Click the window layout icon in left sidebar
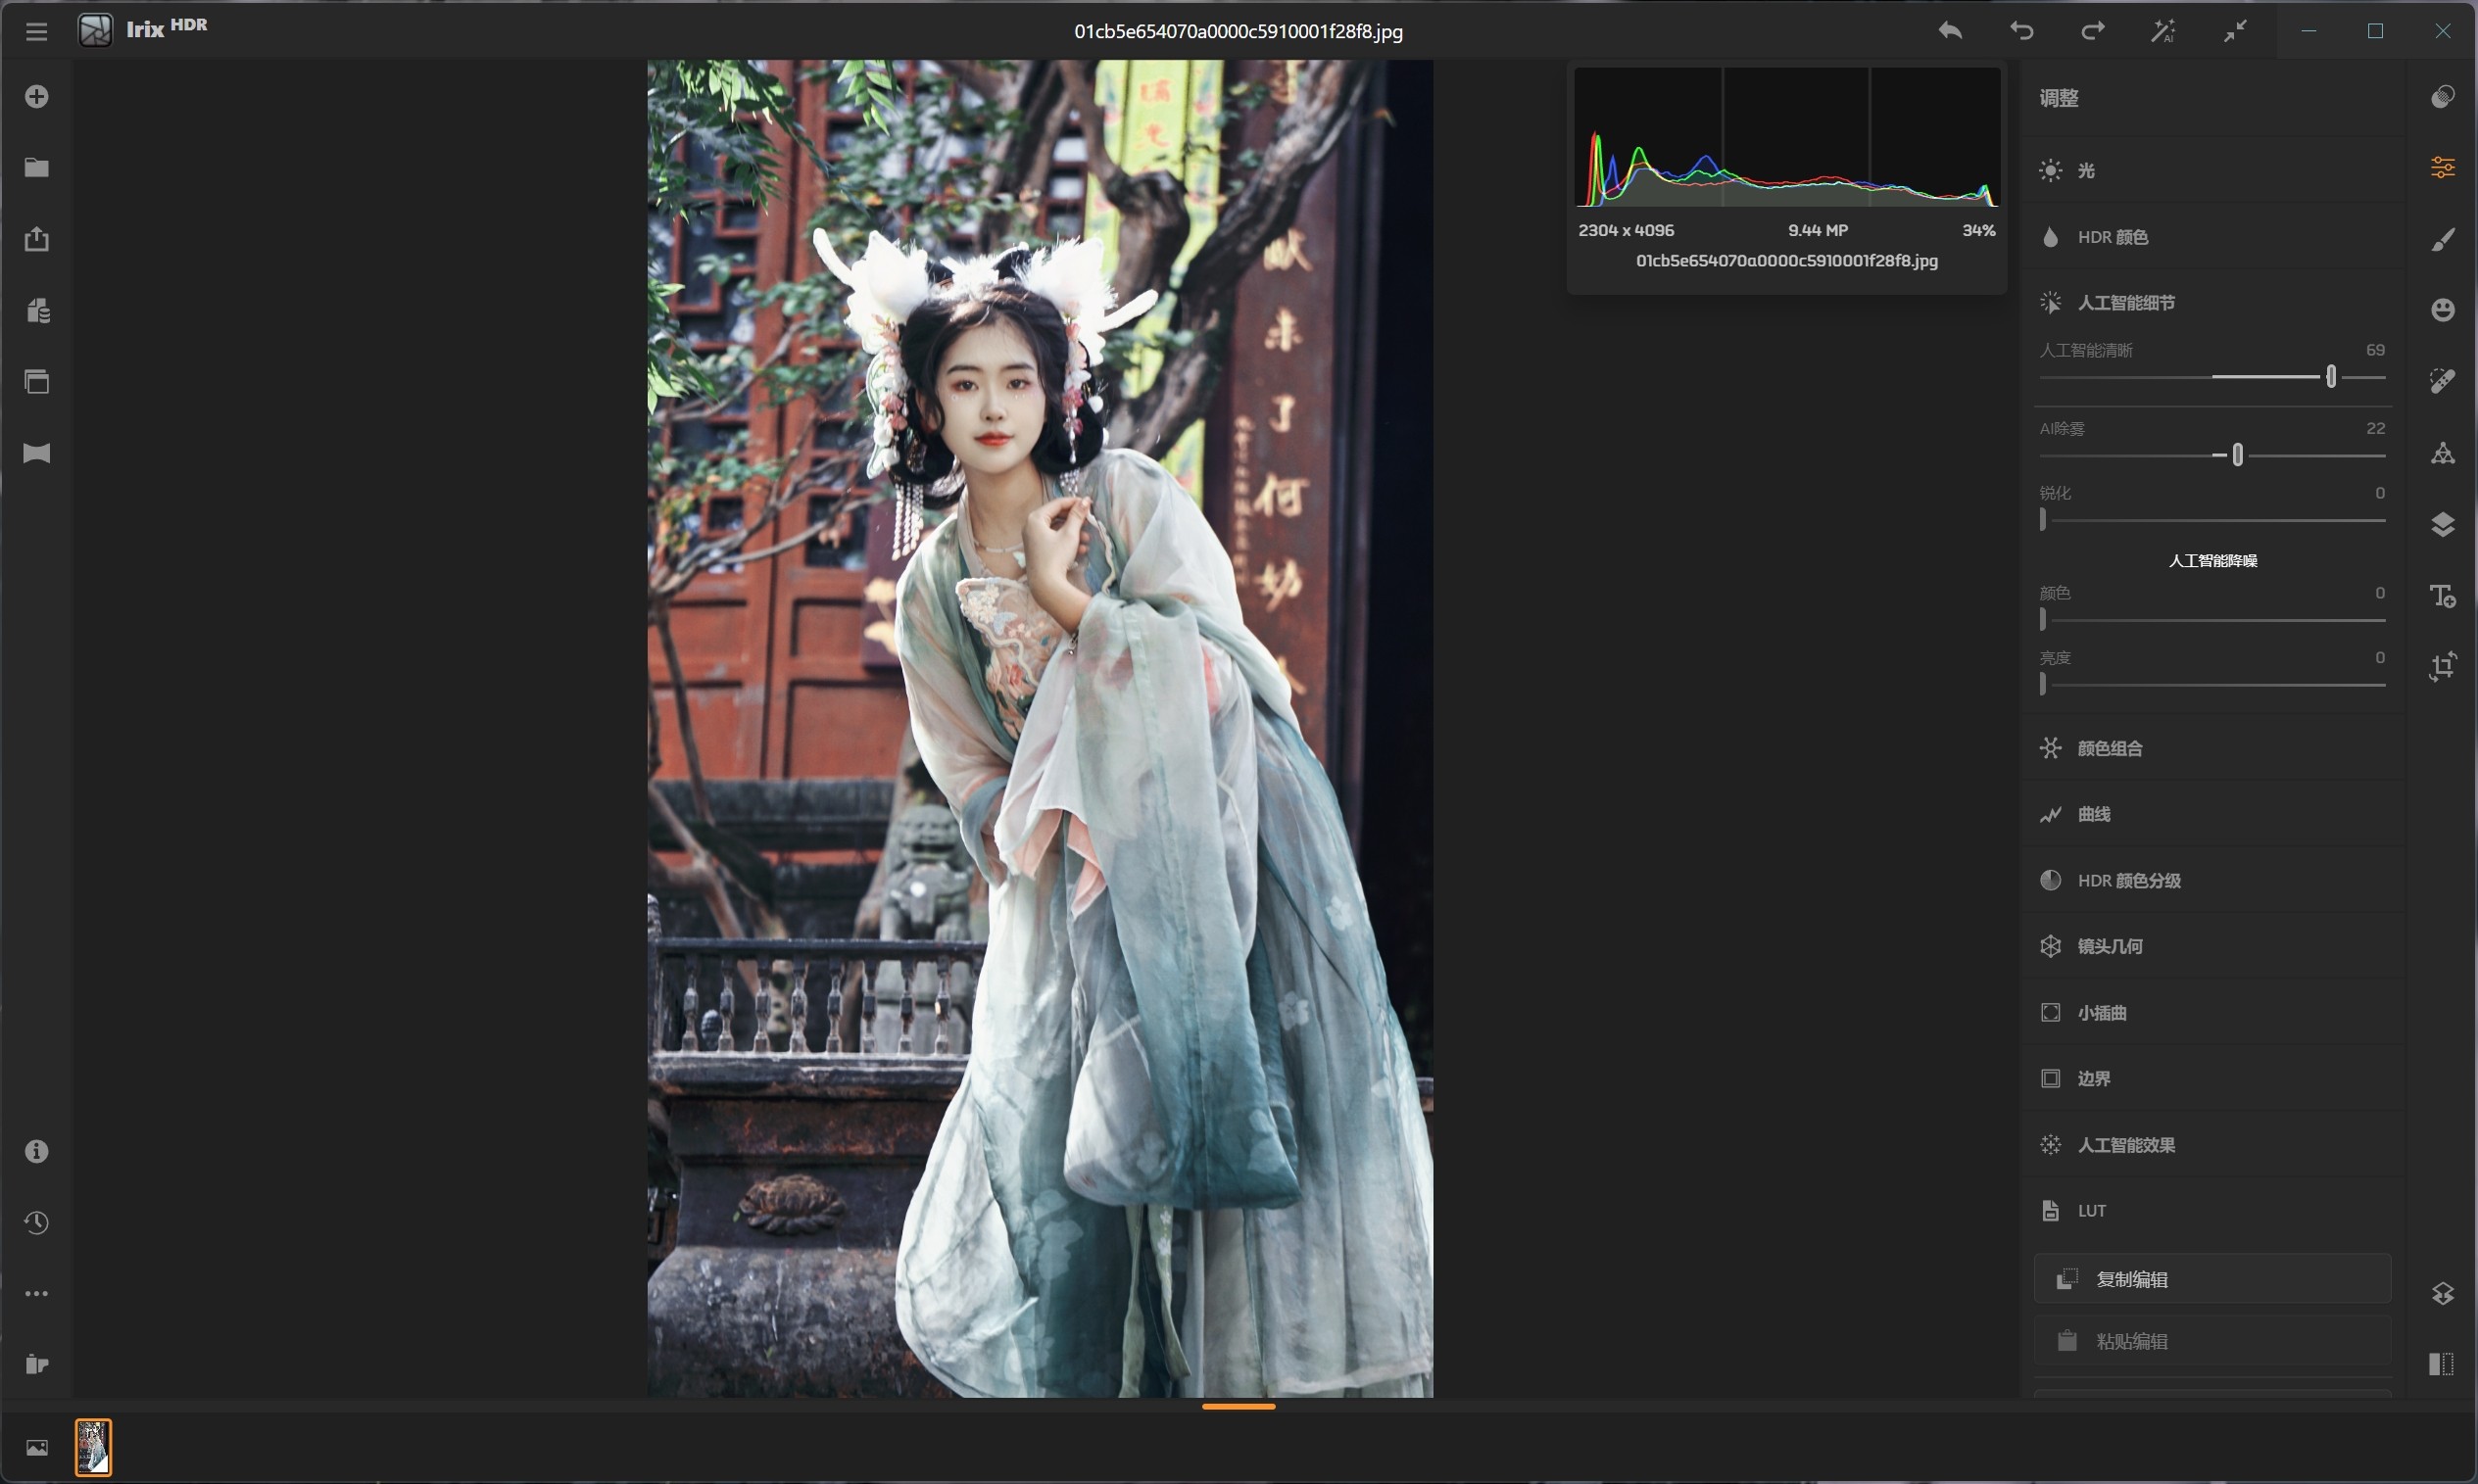The width and height of the screenshot is (2478, 1484). (x=37, y=381)
